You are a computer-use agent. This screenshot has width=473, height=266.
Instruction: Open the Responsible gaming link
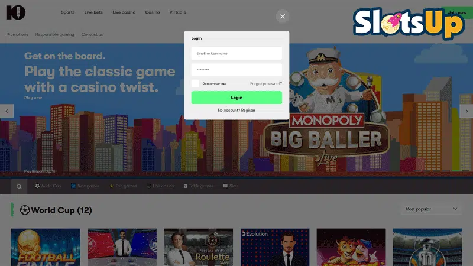[x=54, y=34]
